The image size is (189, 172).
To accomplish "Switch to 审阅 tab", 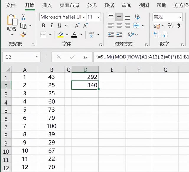I will pyautogui.click(x=127, y=5).
